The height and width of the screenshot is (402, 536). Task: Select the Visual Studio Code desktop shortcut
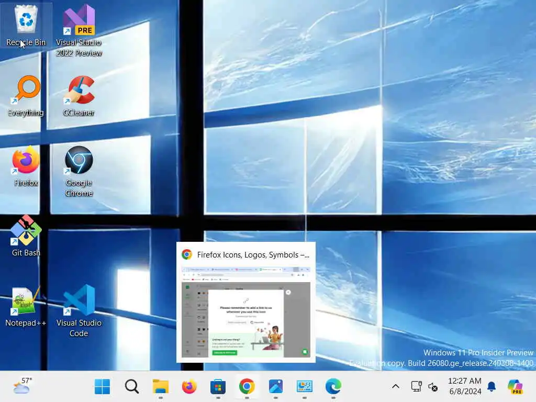click(x=79, y=311)
